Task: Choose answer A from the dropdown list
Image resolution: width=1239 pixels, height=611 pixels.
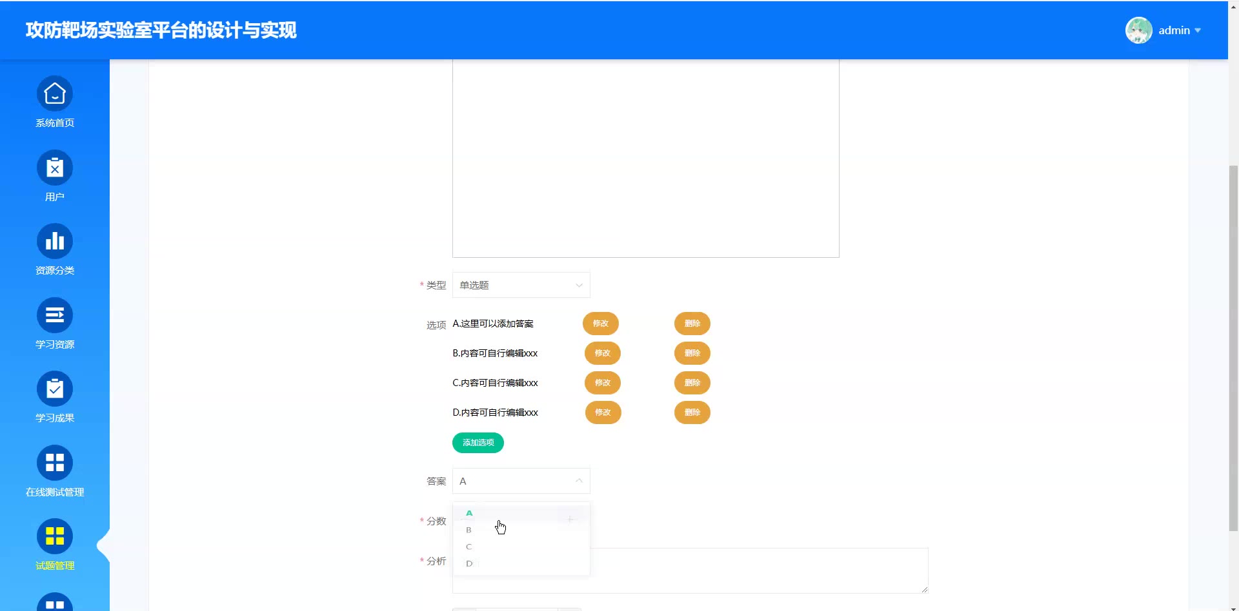Action: (x=521, y=513)
